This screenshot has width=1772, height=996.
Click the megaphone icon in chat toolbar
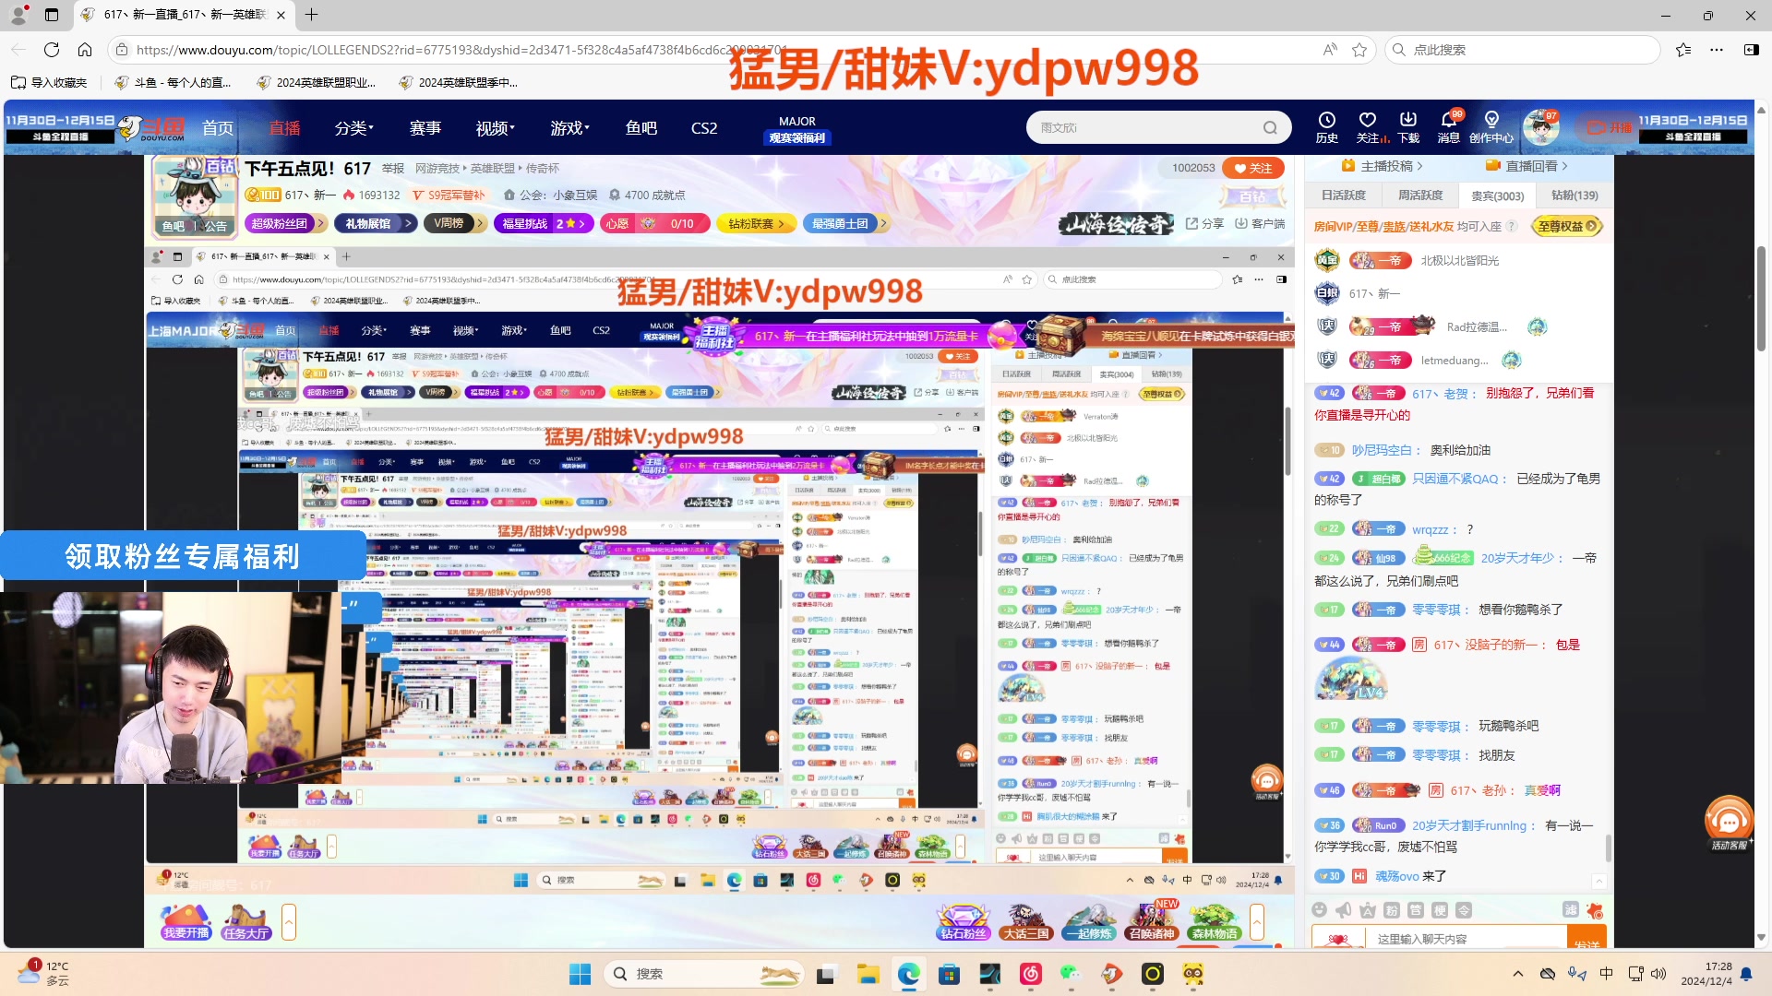click(1344, 910)
